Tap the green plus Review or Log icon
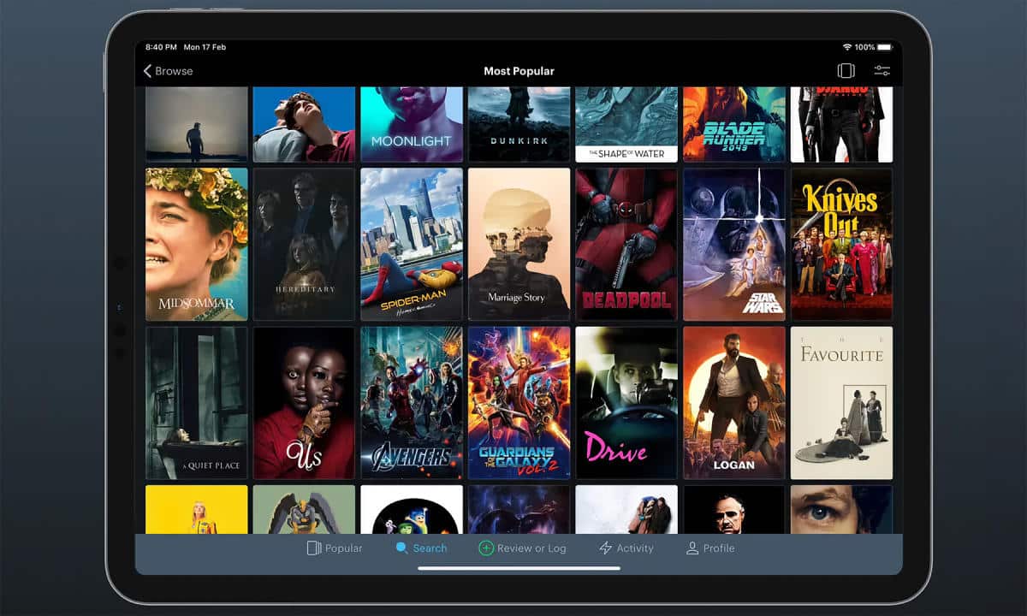 pos(486,548)
